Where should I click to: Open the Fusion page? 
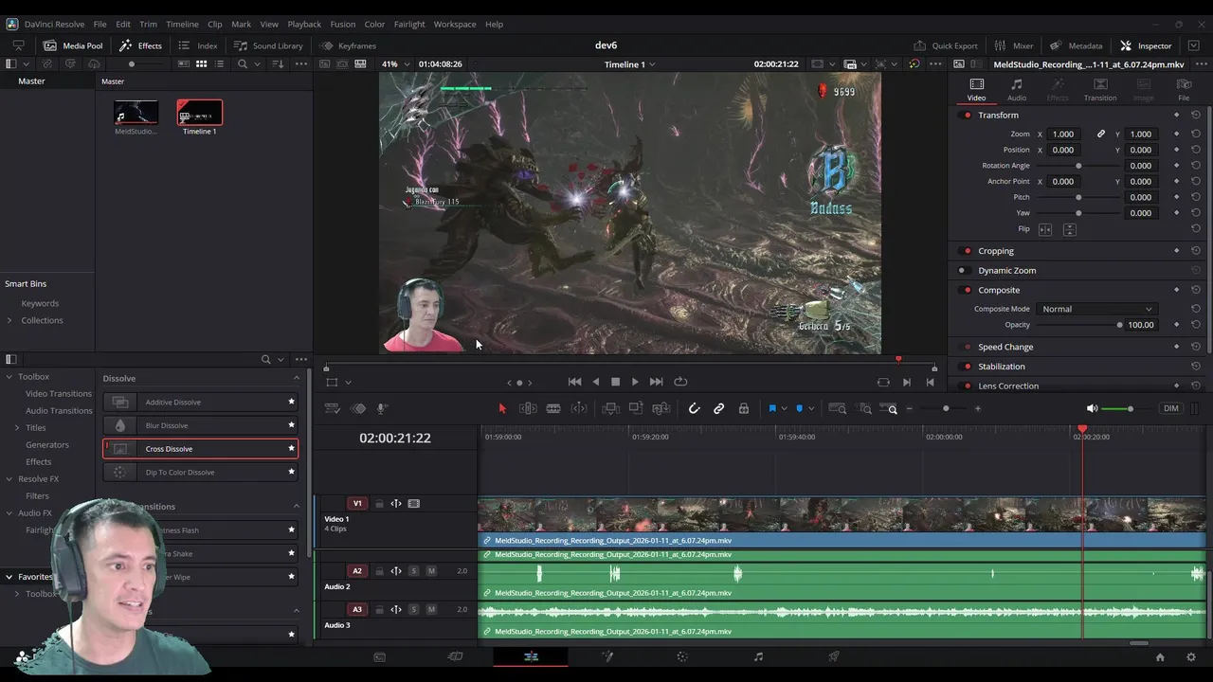tap(606, 656)
